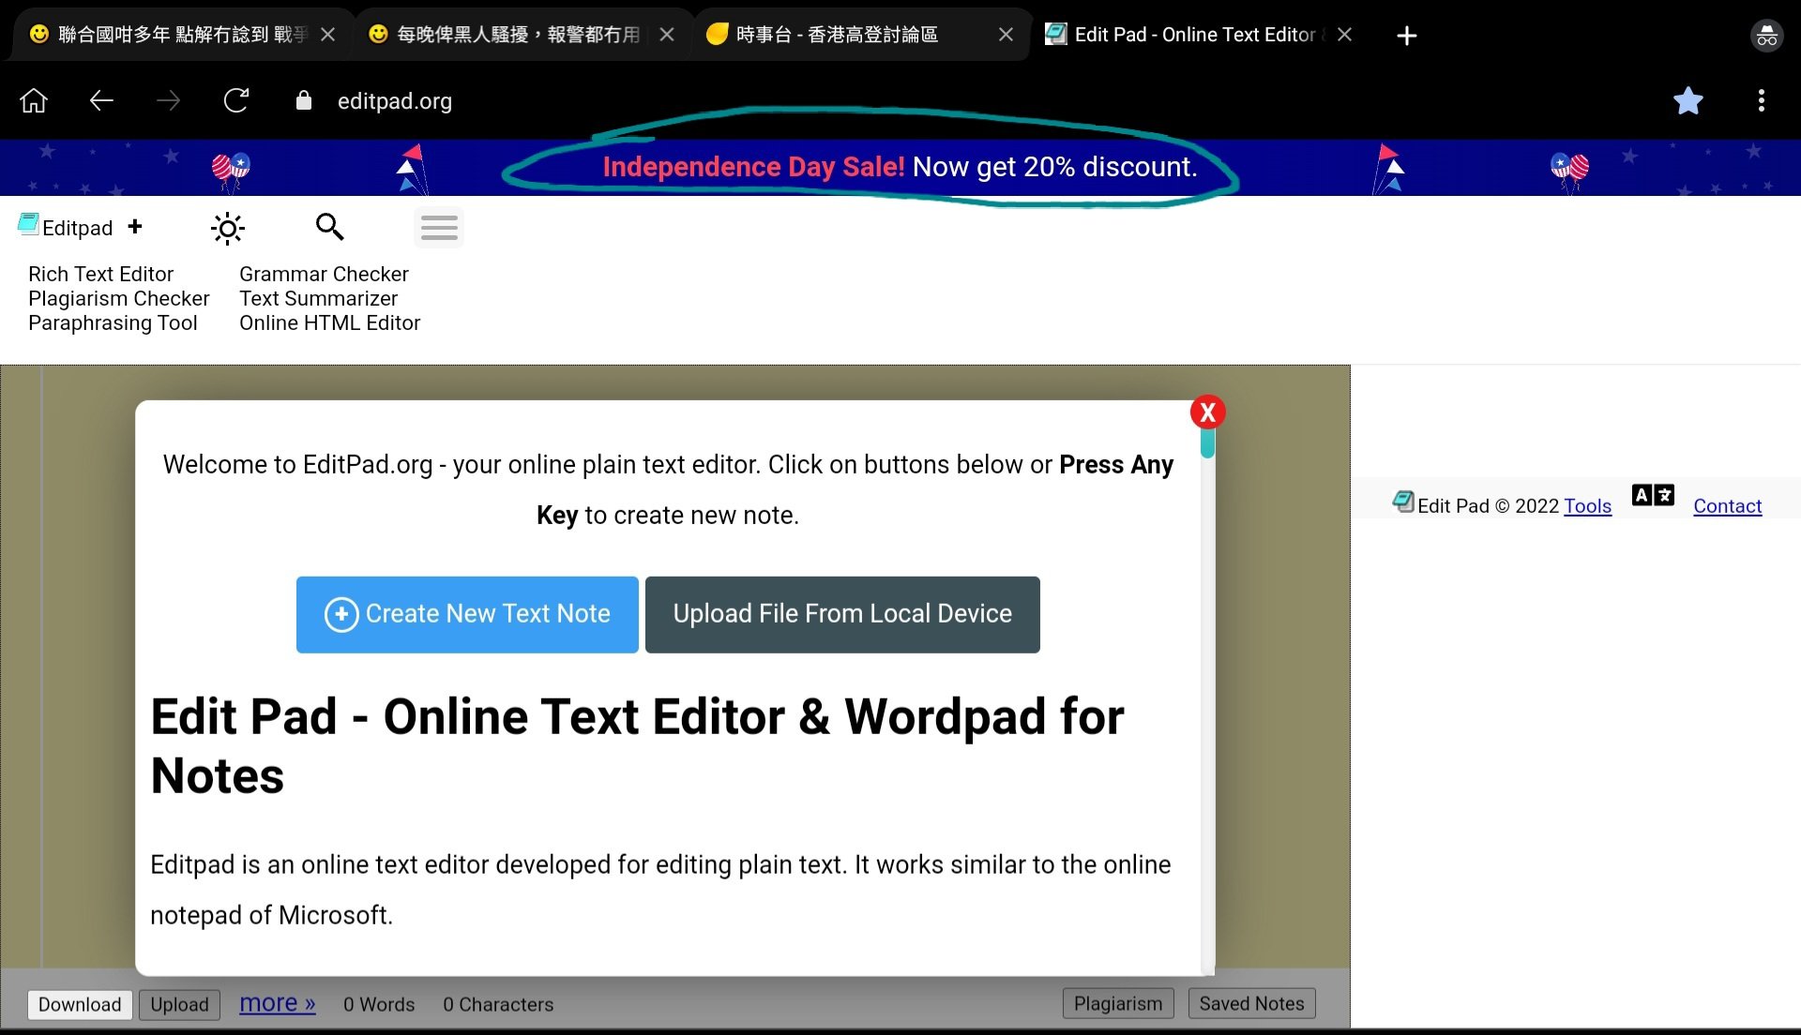View site security via the padlock icon
Image resolution: width=1801 pixels, height=1035 pixels.
coord(303,100)
